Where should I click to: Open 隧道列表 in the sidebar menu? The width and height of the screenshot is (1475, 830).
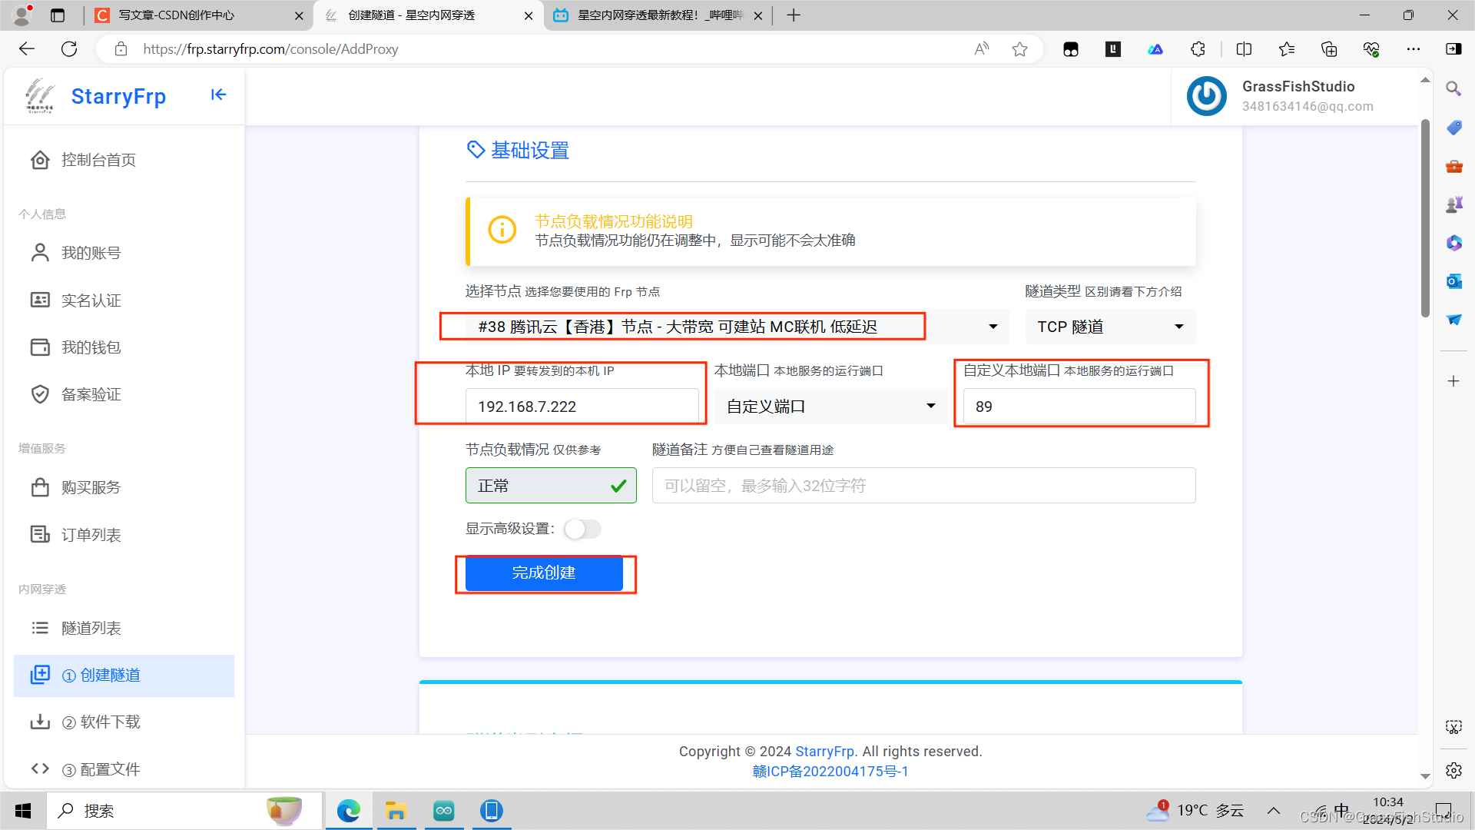click(x=91, y=628)
